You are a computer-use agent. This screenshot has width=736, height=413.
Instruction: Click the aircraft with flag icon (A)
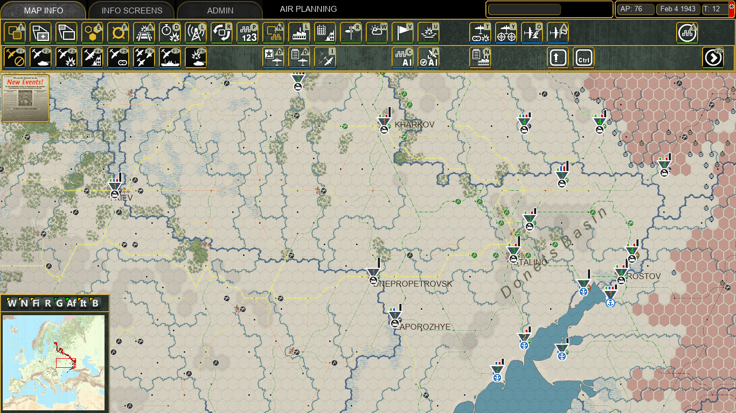pyautogui.click(x=558, y=33)
